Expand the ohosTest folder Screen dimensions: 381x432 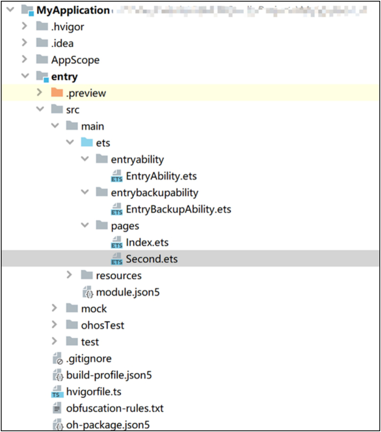click(55, 325)
